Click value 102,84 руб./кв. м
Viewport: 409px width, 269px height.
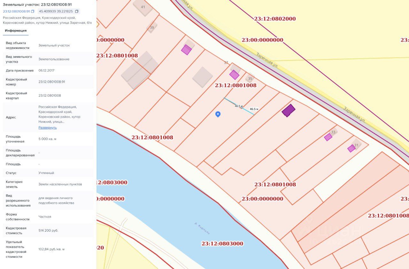(x=51, y=249)
